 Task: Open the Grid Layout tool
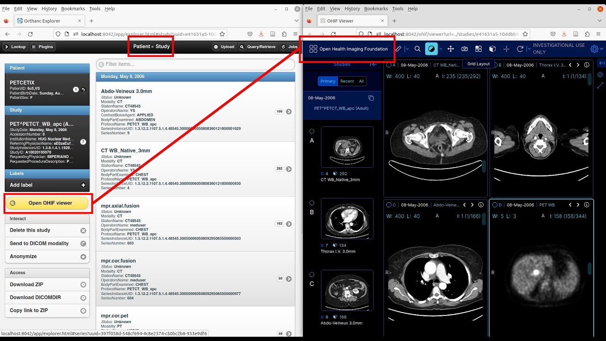pyautogui.click(x=478, y=49)
